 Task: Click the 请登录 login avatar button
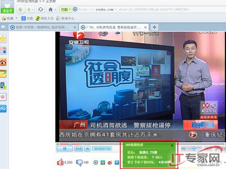click(7, 7)
